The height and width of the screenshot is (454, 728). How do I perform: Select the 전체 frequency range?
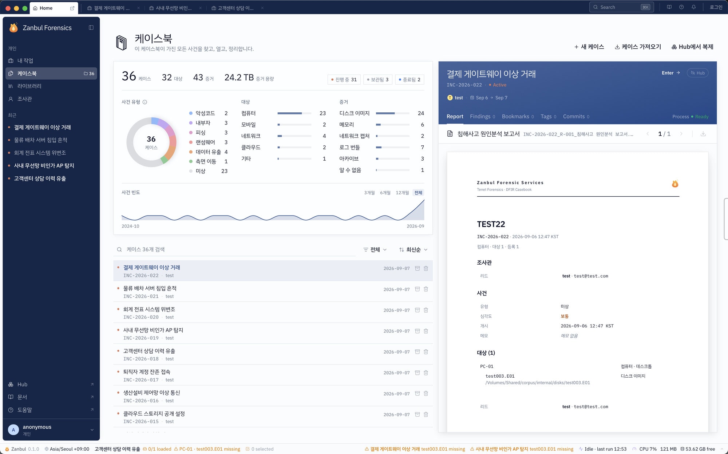[418, 193]
